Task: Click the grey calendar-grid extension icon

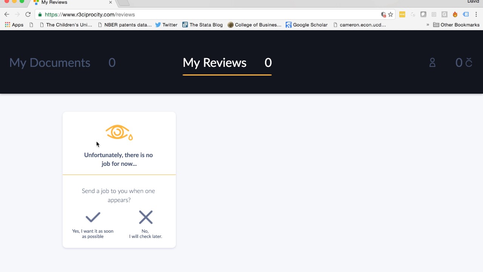Action: click(434, 14)
